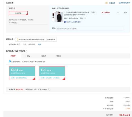Viewport: 132px width, 117px height.
Task: Open the gift card tab
Action: click(x=44, y=56)
